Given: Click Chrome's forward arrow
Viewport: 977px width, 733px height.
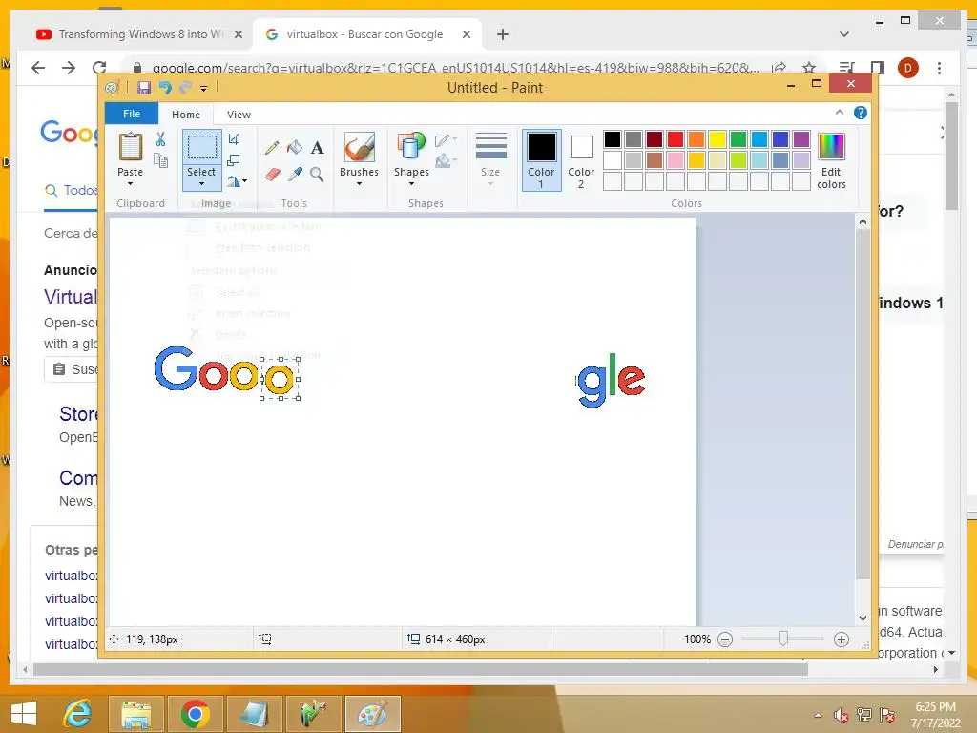Looking at the screenshot, I should pyautogui.click(x=69, y=68).
